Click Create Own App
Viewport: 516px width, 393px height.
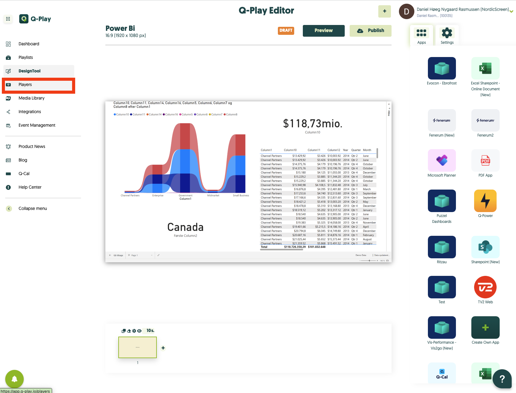486,327
